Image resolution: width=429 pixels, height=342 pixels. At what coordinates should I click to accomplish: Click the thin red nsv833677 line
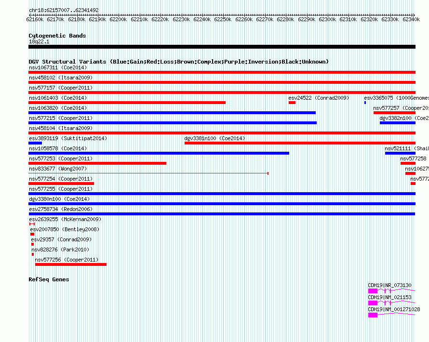[148, 173]
